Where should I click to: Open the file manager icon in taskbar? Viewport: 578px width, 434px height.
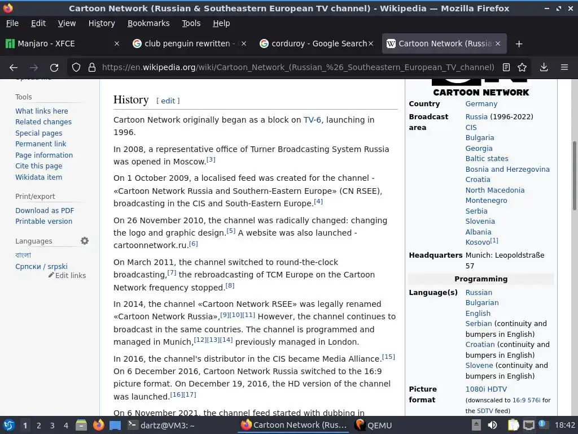81,425
